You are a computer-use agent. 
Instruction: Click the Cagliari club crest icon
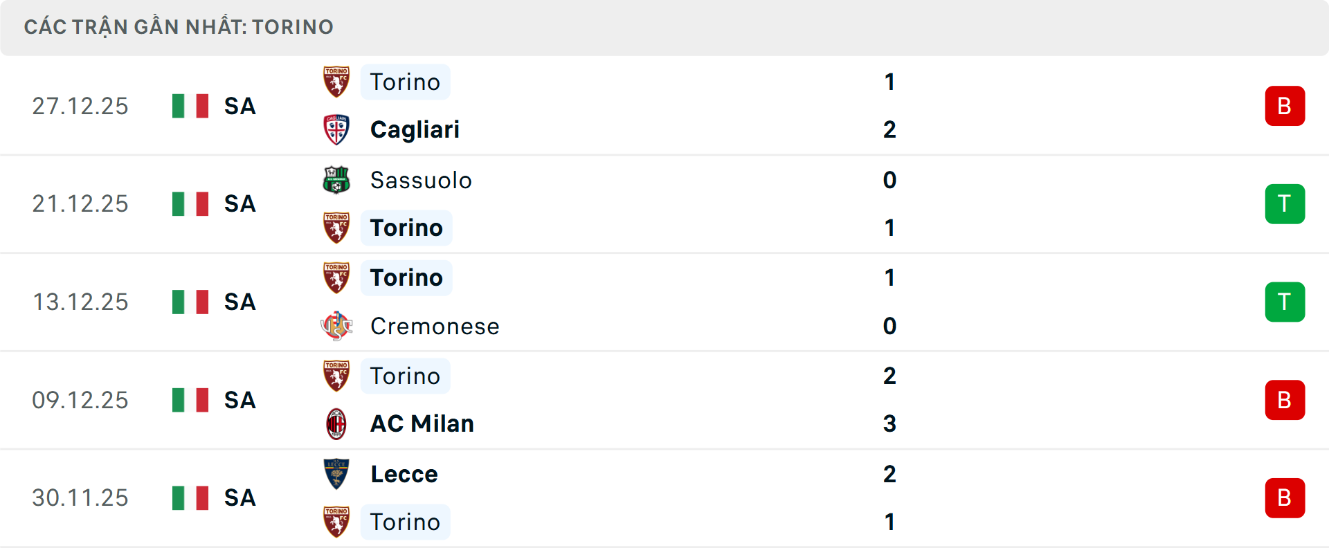point(336,129)
